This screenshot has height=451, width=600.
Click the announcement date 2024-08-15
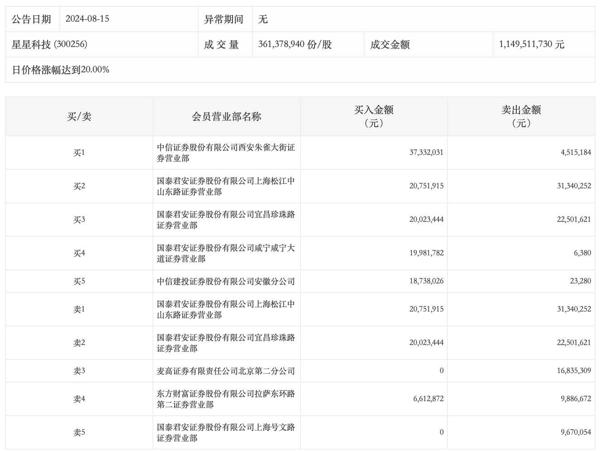pyautogui.click(x=87, y=19)
